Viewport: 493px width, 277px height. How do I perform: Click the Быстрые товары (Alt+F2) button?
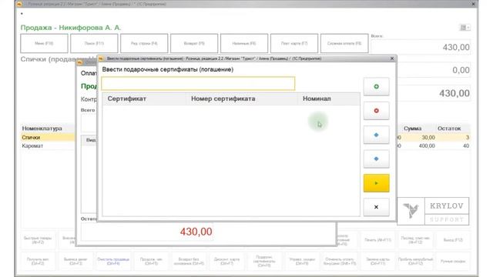pyautogui.click(x=38, y=240)
